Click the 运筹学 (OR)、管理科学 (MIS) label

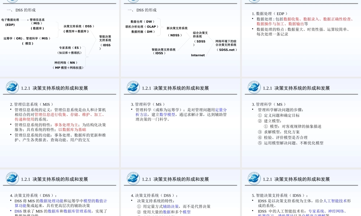(x=27, y=38)
